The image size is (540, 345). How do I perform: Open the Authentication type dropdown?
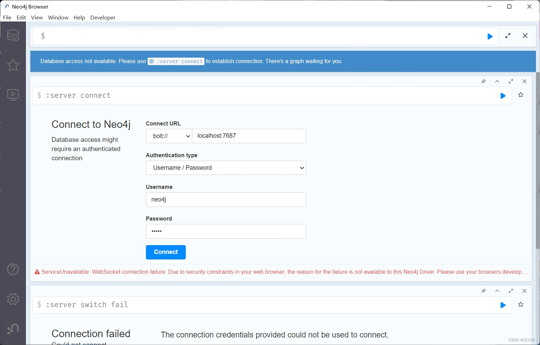pos(226,168)
